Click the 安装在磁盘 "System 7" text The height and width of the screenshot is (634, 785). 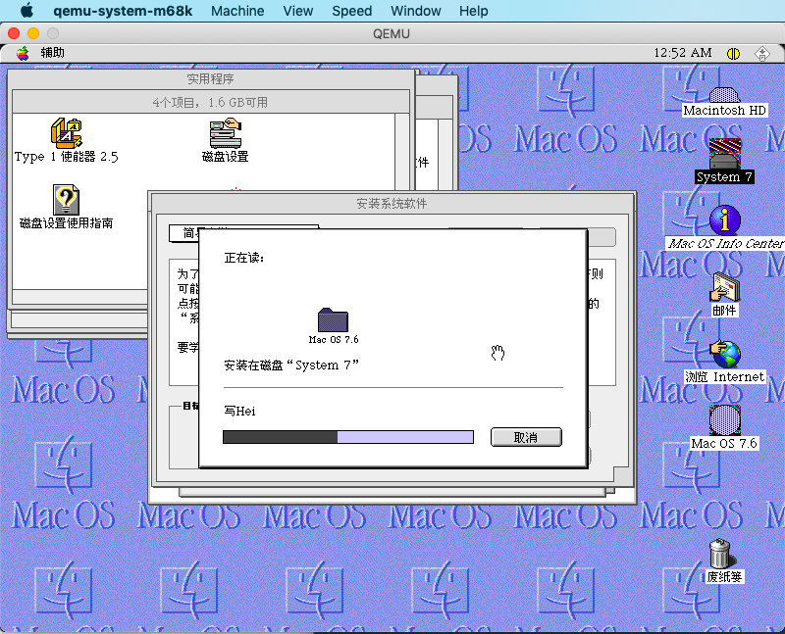[291, 365]
